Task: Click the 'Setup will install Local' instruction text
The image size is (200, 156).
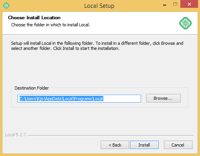Action: point(97,46)
